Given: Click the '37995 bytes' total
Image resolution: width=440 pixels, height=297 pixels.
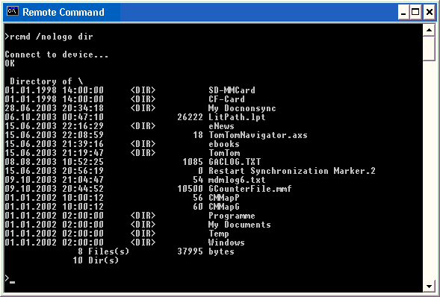Looking at the screenshot, I should pos(205,251).
